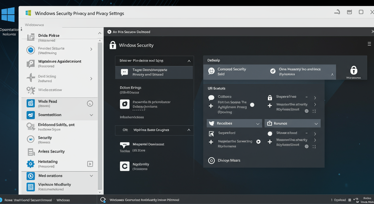Click the Collticco chat bubble icon
The image size is (374, 204).
pos(211,97)
